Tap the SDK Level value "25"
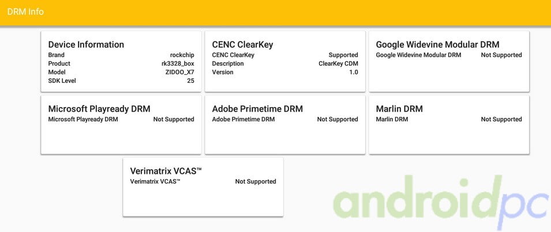Image resolution: width=551 pixels, height=232 pixels. point(190,81)
